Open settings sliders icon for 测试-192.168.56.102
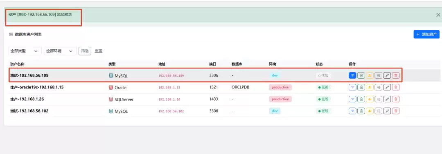This screenshot has height=154, width=442. tap(379, 111)
